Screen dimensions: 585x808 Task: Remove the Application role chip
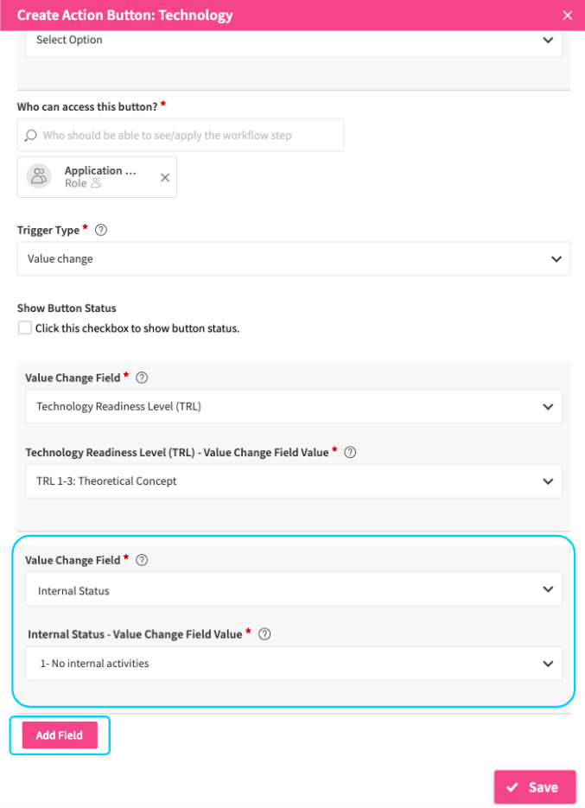(165, 177)
